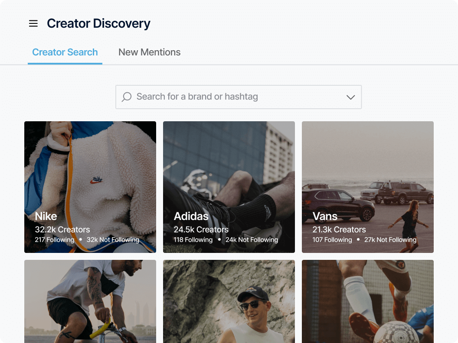
Task: Click 118 Following on Adidas card
Action: [193, 240]
